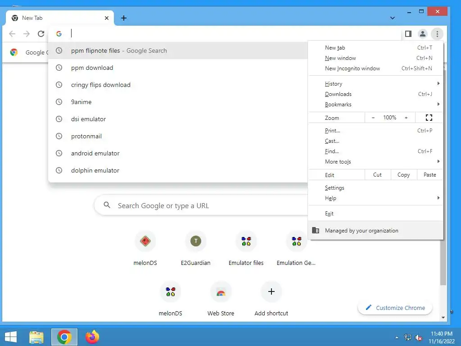
Task: Expand the Help submenu
Action: click(x=376, y=198)
